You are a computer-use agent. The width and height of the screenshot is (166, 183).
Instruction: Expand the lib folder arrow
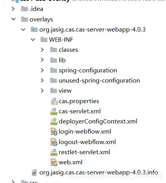(x=42, y=60)
